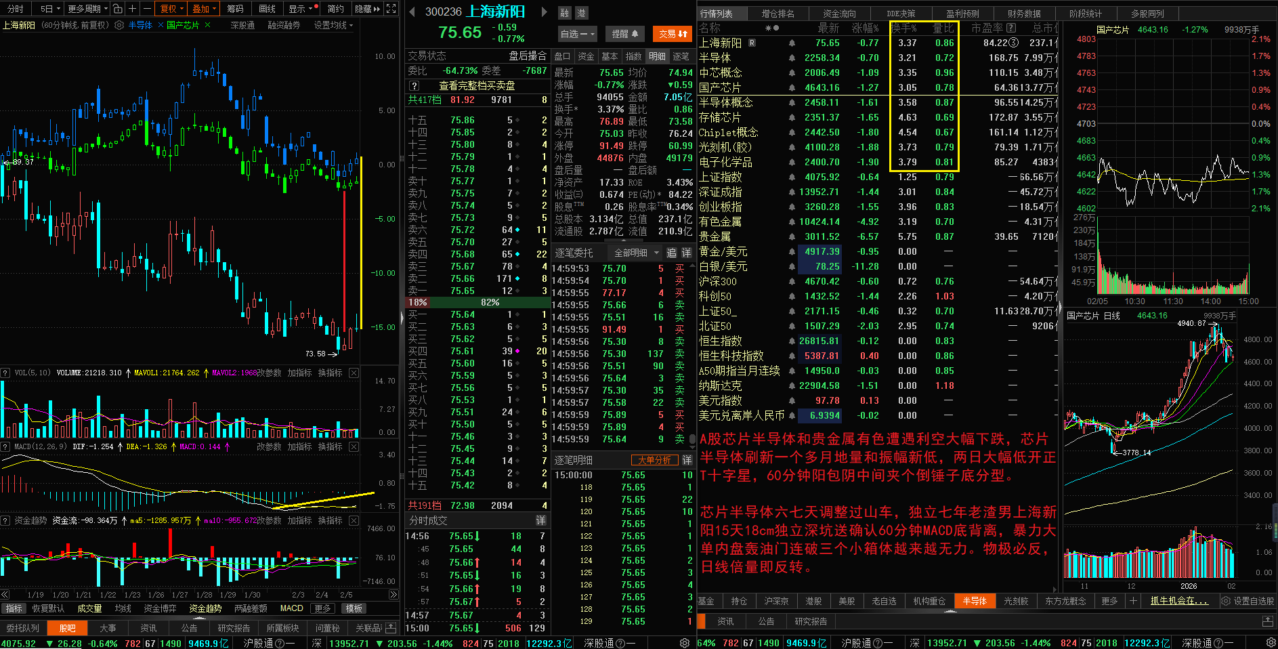The image size is (1278, 649).
Task: Zoom in chart with plus icon
Action: (x=133, y=9)
